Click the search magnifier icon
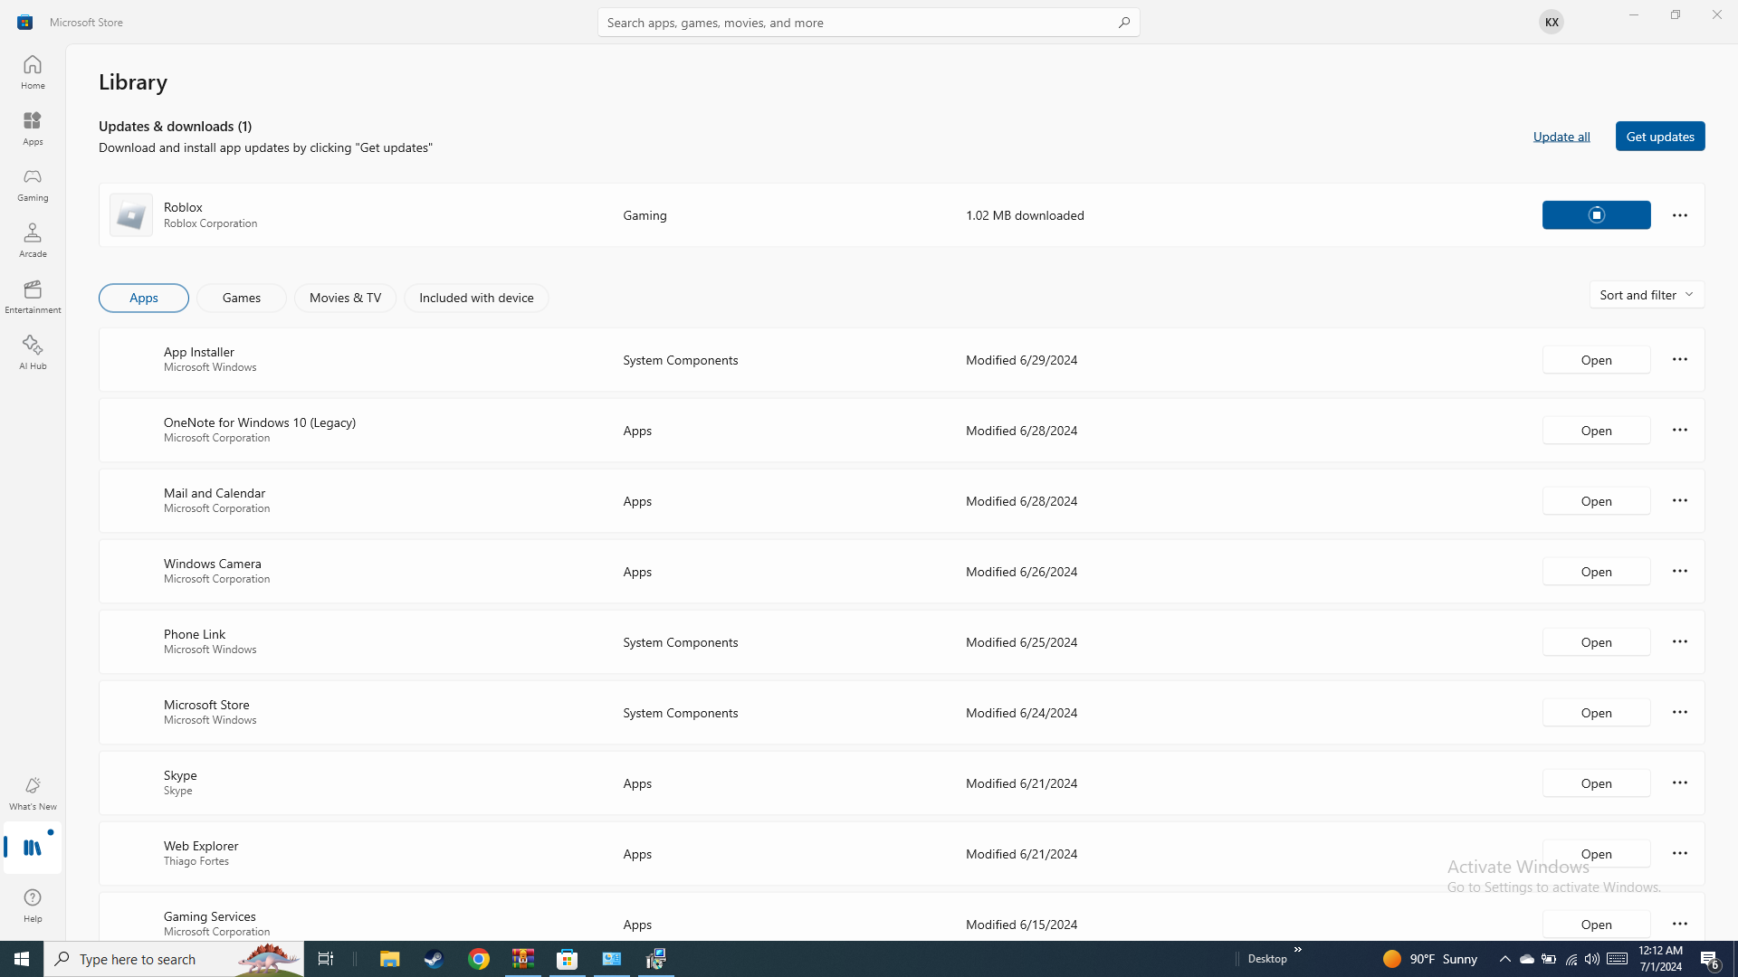Screen dimensions: 1738x977 coord(1123,22)
